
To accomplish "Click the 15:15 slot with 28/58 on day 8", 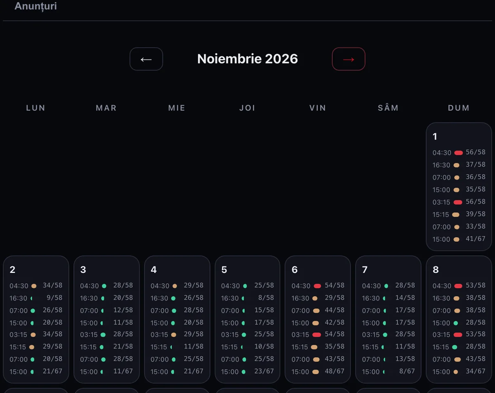I will (459, 347).
